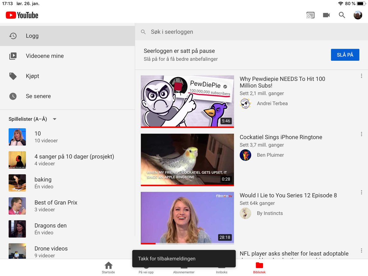This screenshot has height=276, width=368.
Task: Open options menu for Would I Lie to You
Action: [x=361, y=192]
